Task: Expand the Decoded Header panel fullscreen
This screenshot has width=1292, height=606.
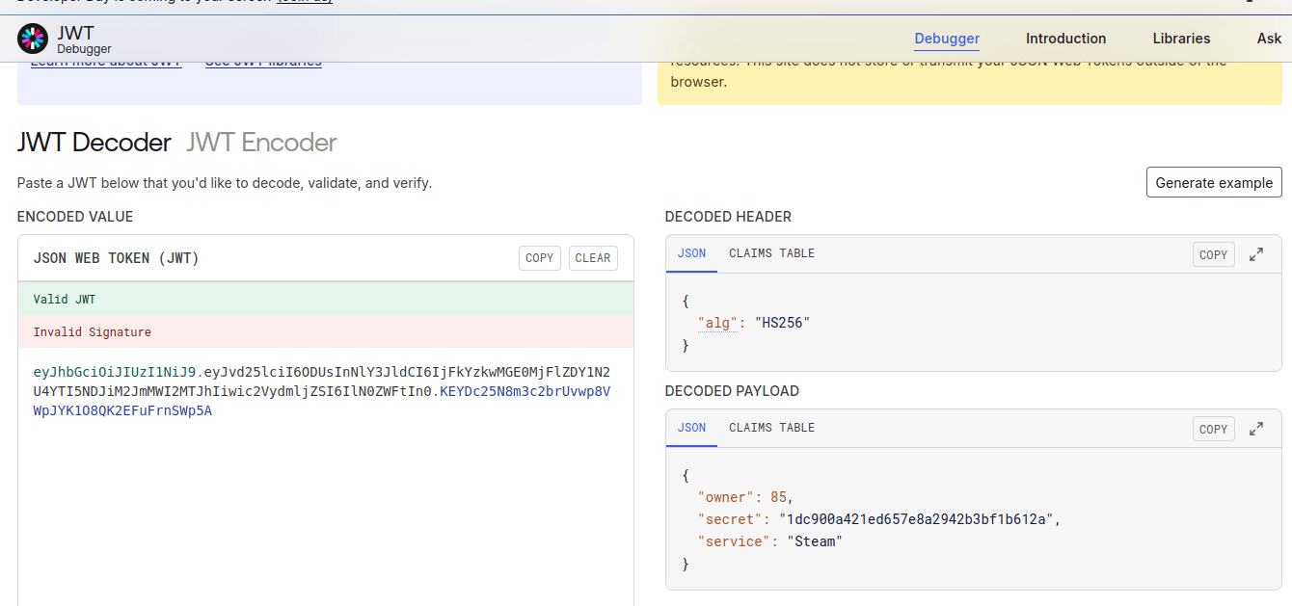Action: [x=1256, y=253]
